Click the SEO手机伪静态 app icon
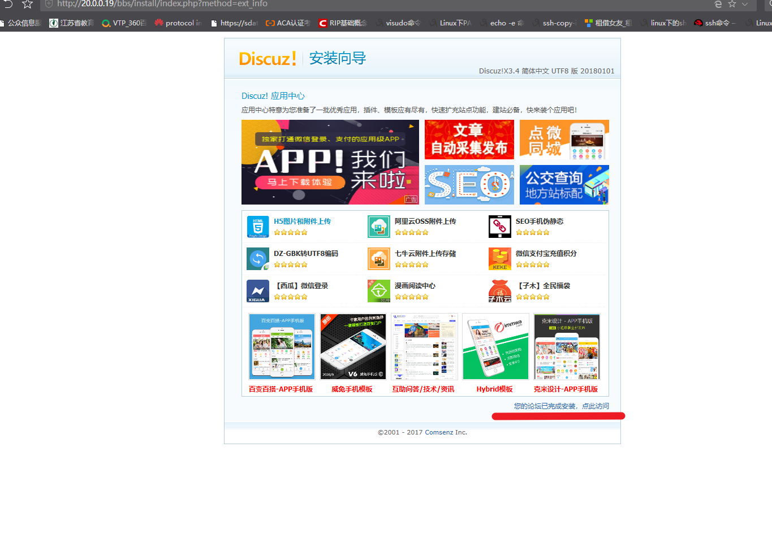 click(500, 227)
